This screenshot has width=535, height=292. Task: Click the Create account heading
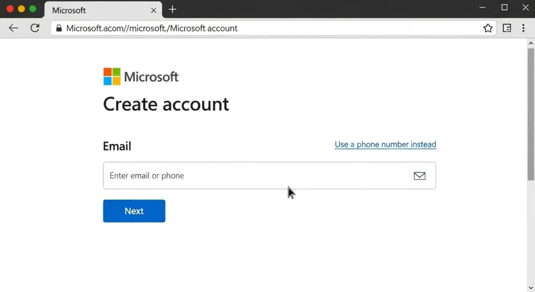[x=166, y=104]
